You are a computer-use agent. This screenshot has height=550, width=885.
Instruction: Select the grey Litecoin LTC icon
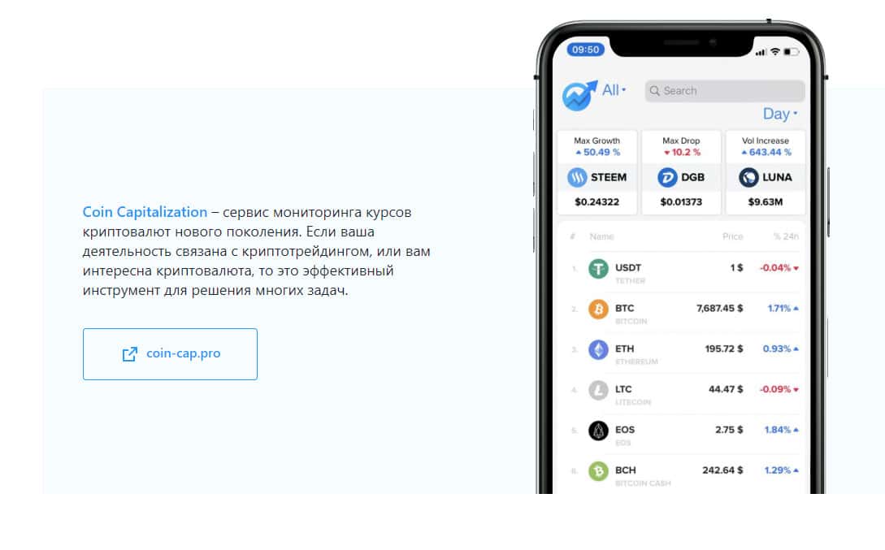coord(598,390)
